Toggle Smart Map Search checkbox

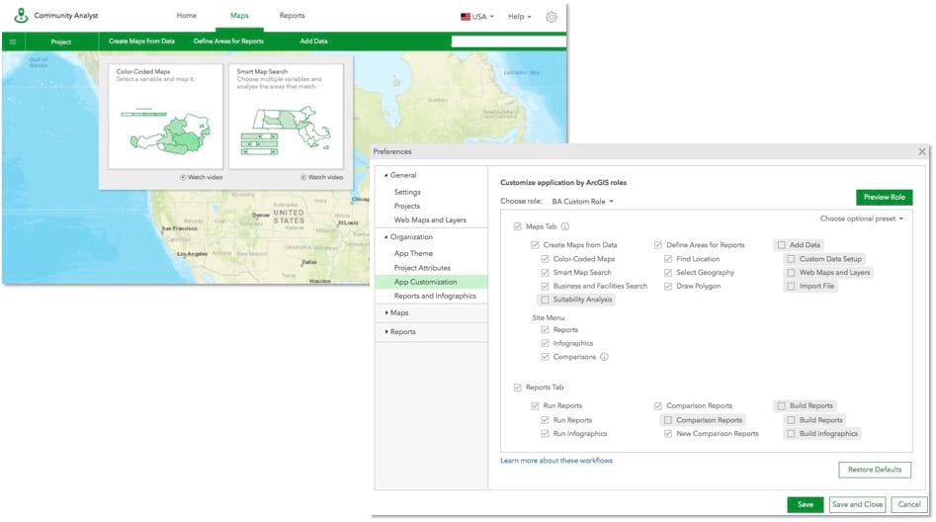(545, 272)
